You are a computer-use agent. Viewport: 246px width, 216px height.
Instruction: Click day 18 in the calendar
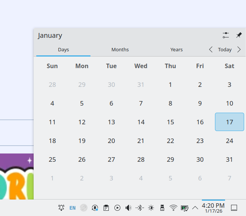pos(52,141)
